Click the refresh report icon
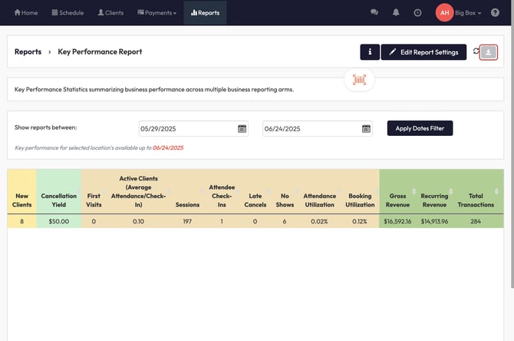 (476, 51)
